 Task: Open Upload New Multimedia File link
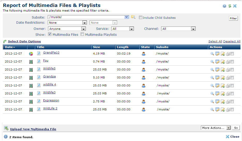33,129
